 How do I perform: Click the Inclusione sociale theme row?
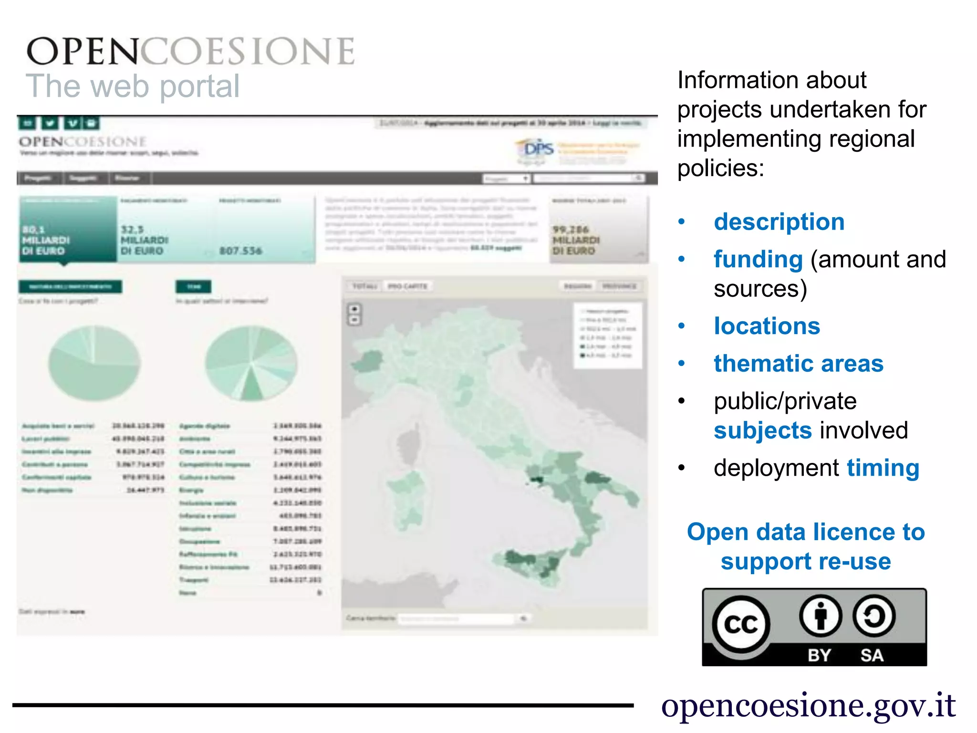point(250,503)
